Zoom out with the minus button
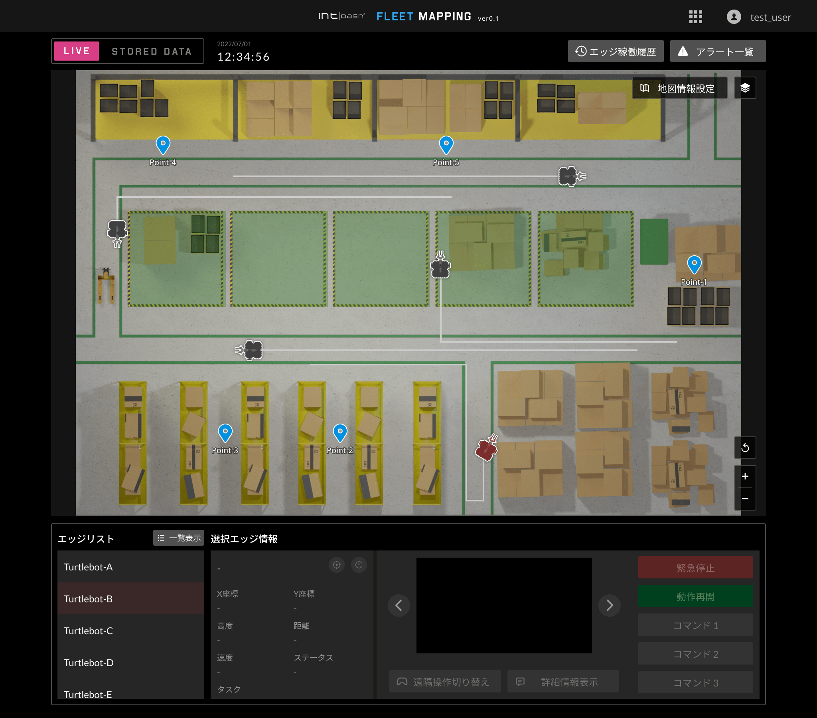This screenshot has height=718, width=817. pyautogui.click(x=745, y=499)
